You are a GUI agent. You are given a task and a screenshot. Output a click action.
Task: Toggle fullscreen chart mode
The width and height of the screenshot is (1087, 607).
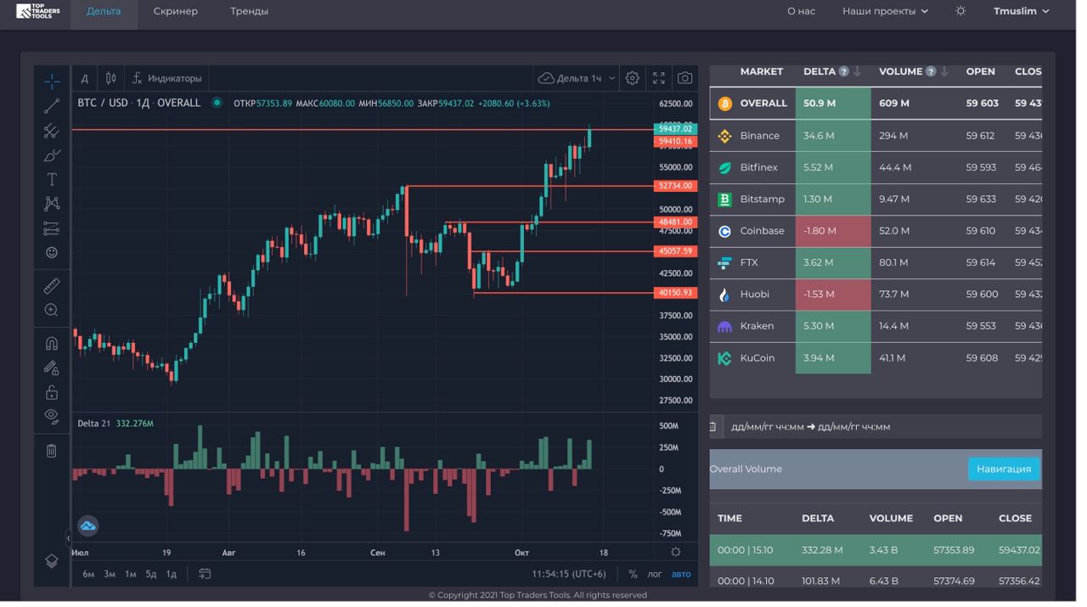[659, 78]
